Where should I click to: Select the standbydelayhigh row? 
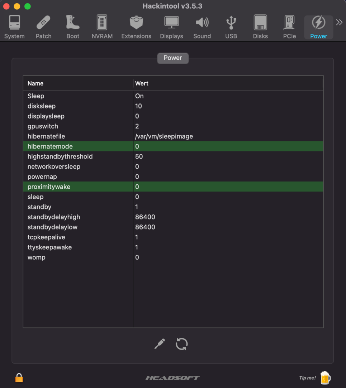point(173,217)
